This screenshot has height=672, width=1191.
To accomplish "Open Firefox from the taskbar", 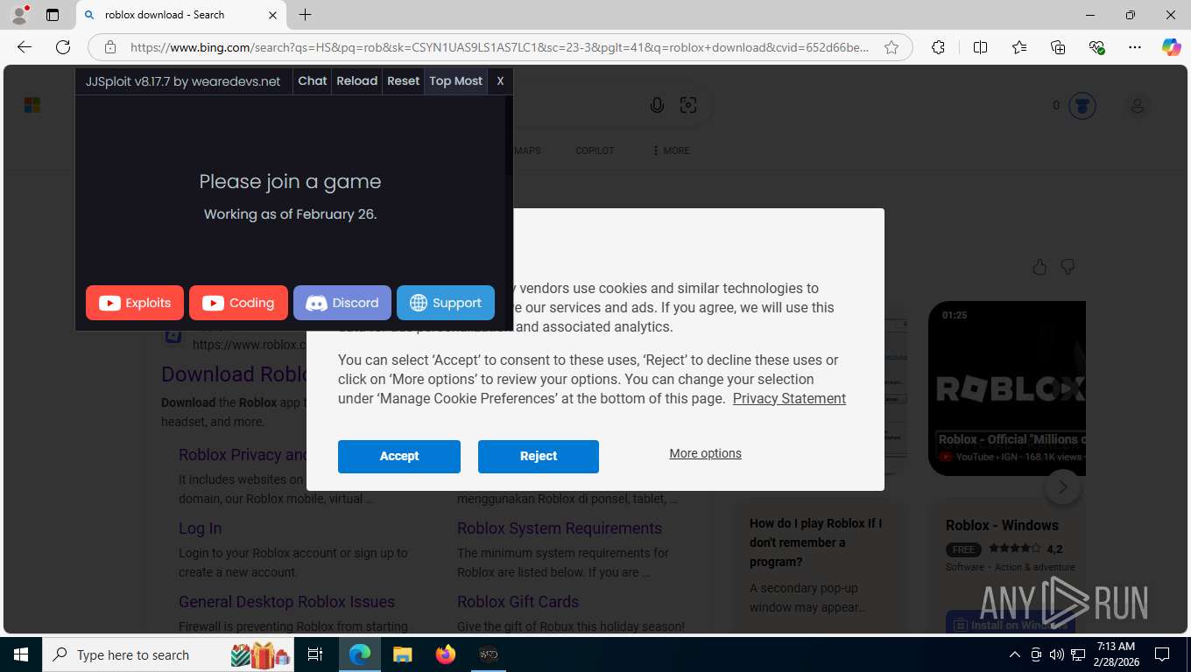I will click(446, 654).
